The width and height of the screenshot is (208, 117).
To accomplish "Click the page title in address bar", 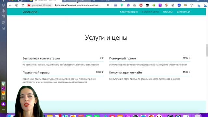I will point(77,5).
